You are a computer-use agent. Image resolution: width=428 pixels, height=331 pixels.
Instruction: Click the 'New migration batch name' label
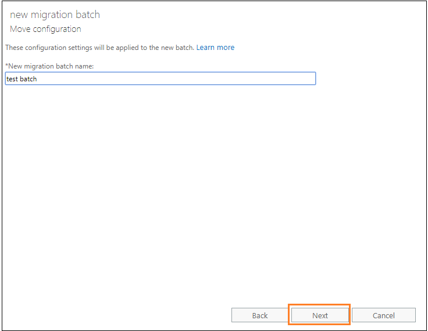pos(49,66)
